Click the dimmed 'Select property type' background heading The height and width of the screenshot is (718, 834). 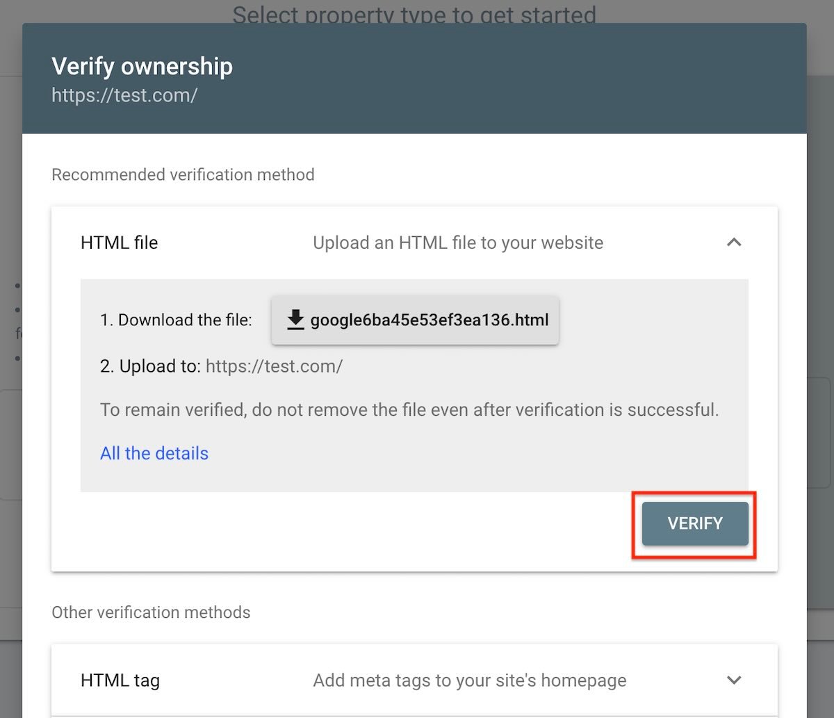(x=414, y=13)
